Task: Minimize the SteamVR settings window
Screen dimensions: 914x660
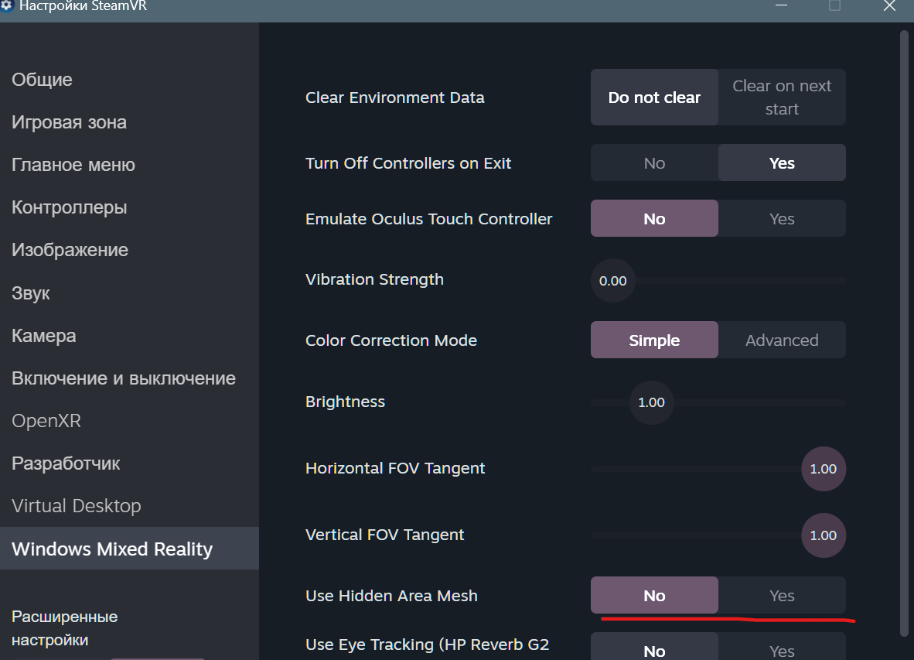Action: click(x=781, y=6)
